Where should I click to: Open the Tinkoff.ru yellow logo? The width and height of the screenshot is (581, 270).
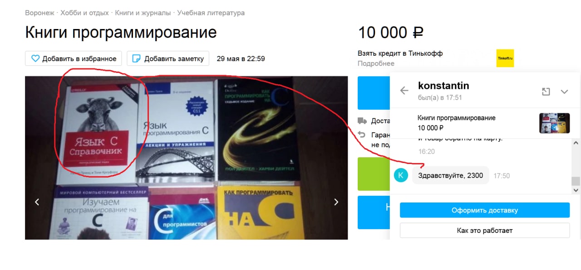(x=505, y=58)
